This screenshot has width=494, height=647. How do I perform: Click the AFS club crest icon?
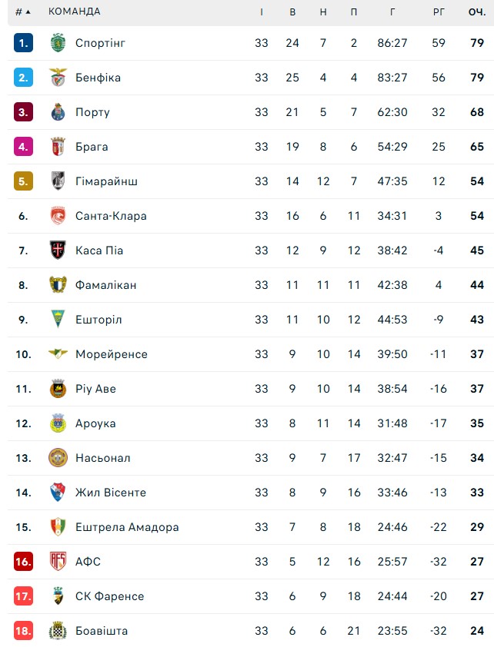point(58,562)
